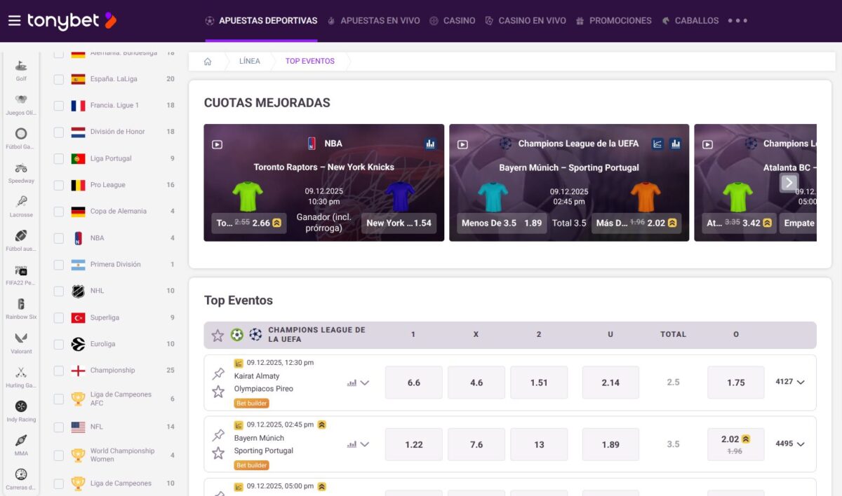Click TOP EVENTOS breadcrumb
The height and width of the screenshot is (496, 842).
point(310,62)
